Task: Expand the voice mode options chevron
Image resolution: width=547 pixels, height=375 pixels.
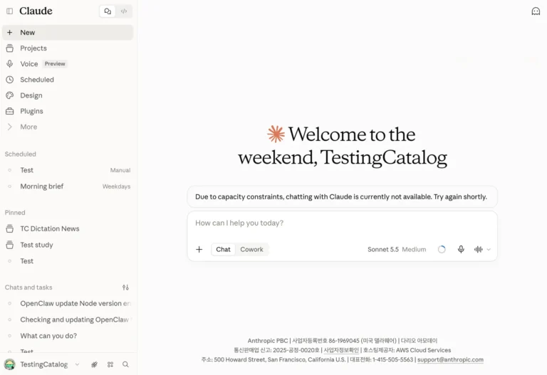Action: click(x=489, y=250)
